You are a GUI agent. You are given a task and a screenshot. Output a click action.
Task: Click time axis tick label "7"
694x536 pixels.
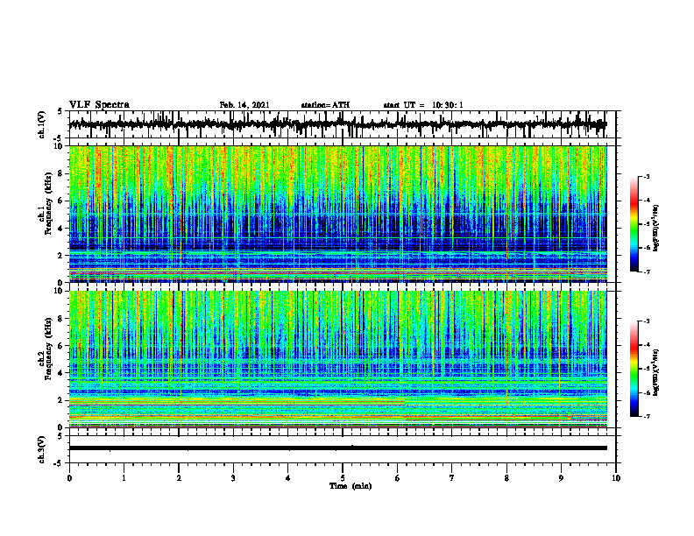pos(452,478)
